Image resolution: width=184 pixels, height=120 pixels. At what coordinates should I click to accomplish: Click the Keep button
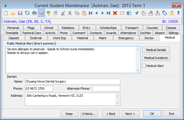coord(69,114)
